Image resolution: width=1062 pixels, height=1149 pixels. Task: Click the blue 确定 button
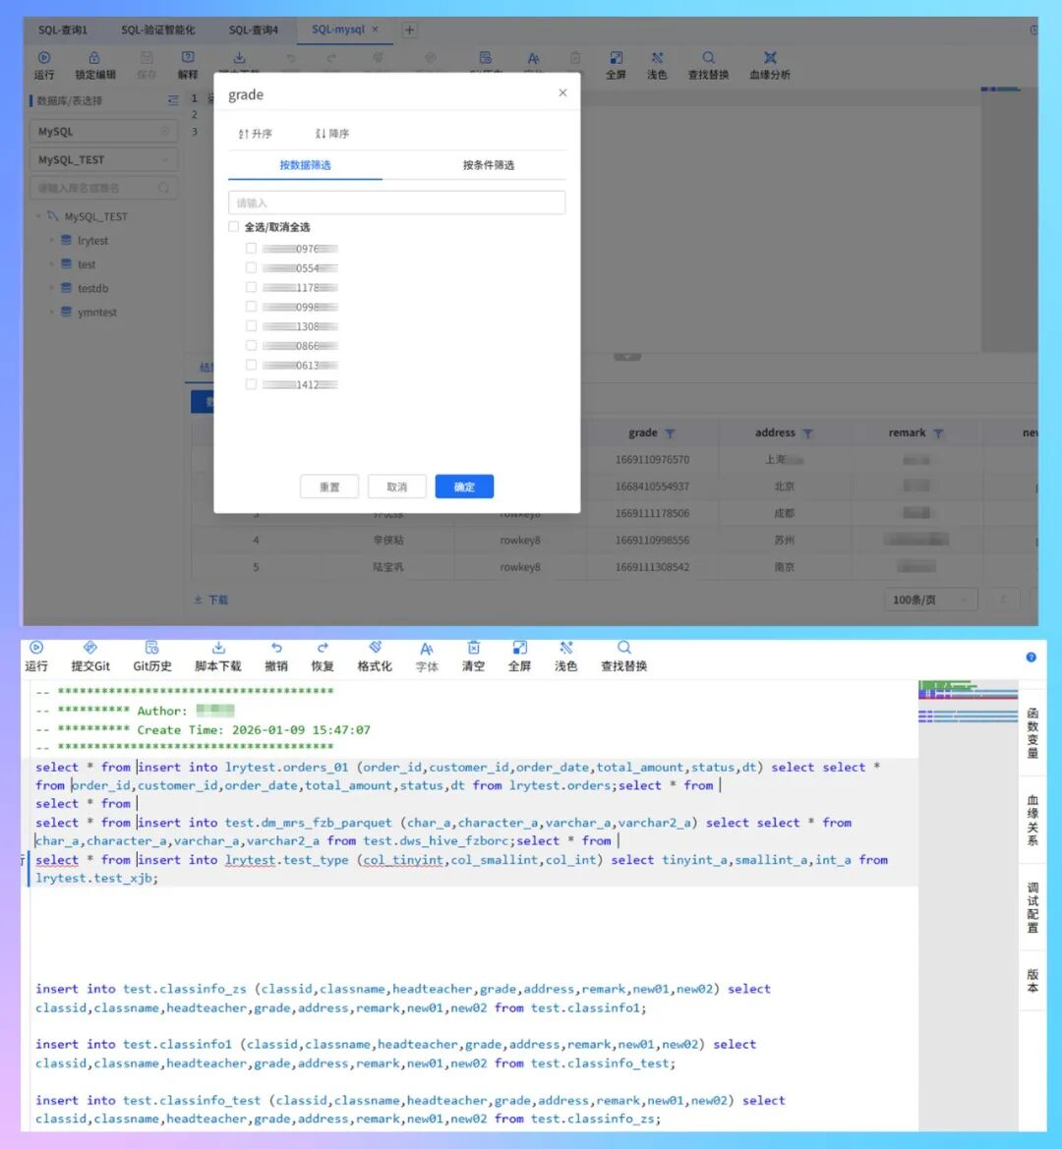464,487
